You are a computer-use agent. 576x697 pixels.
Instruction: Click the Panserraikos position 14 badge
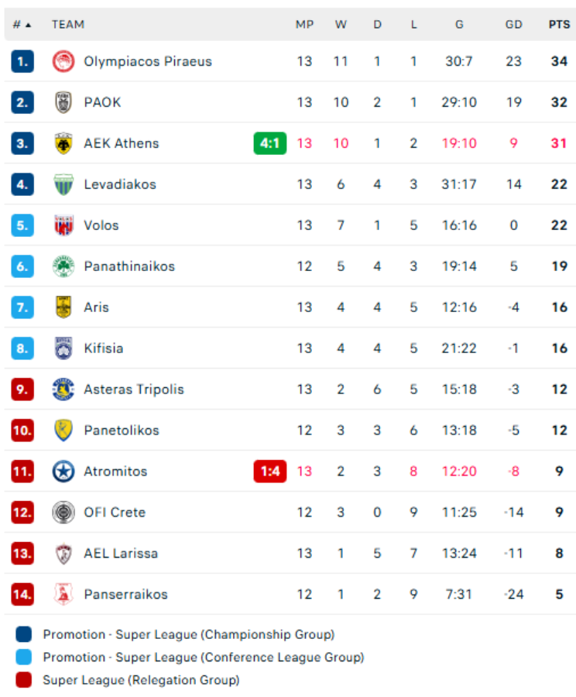click(22, 594)
